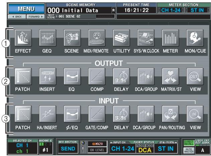Viewport: 211px width, 156px height.
Task: Open the INPUT DCA/GROUP faders icon
Action: tap(146, 114)
